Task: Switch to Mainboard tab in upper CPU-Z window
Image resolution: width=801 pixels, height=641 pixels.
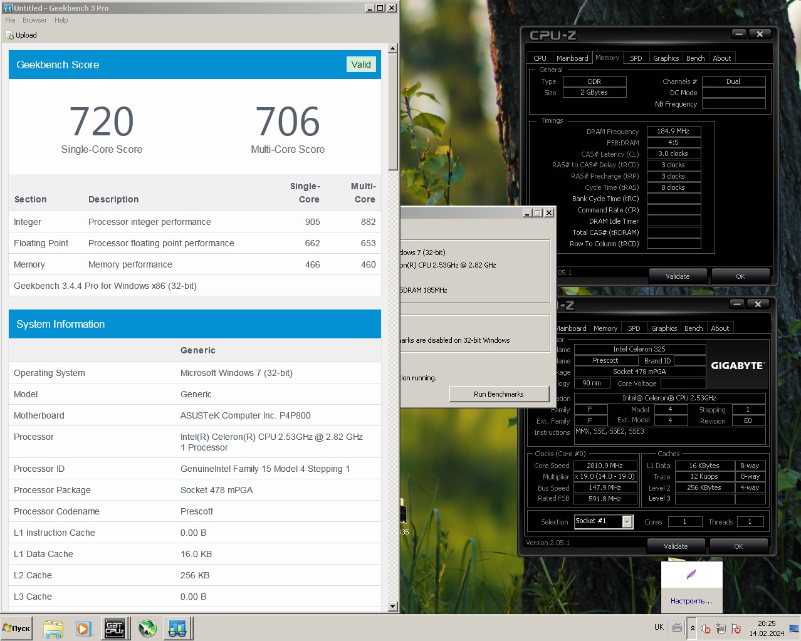Action: [x=572, y=58]
